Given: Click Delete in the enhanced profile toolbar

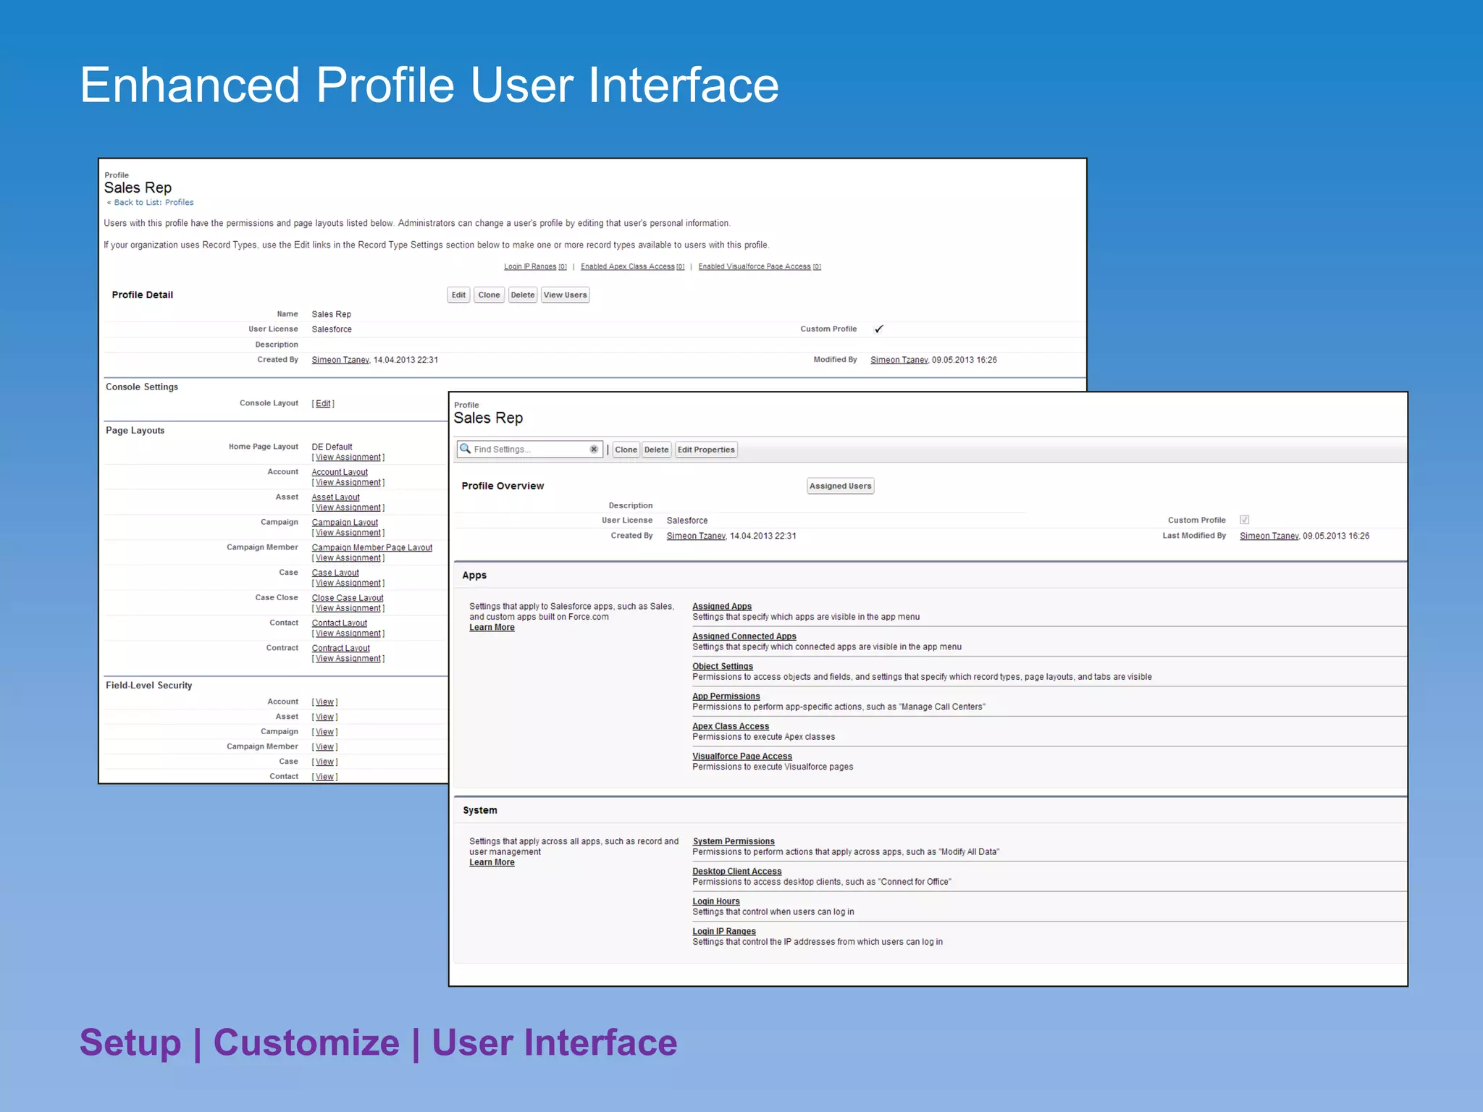Looking at the screenshot, I should point(656,450).
